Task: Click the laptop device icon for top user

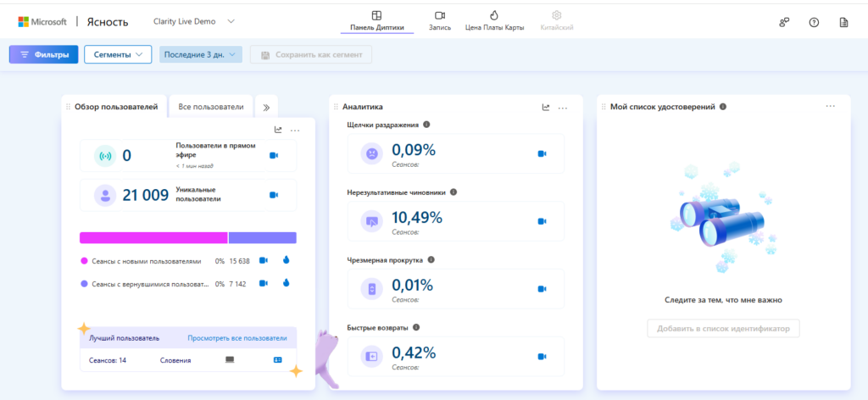Action: coord(231,359)
